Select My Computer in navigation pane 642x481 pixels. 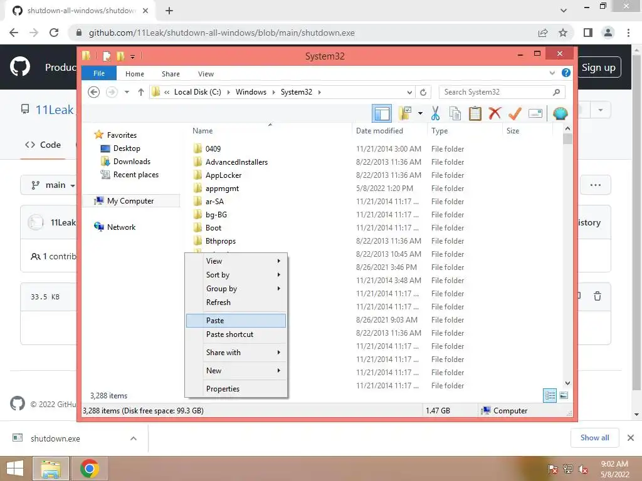[130, 201]
